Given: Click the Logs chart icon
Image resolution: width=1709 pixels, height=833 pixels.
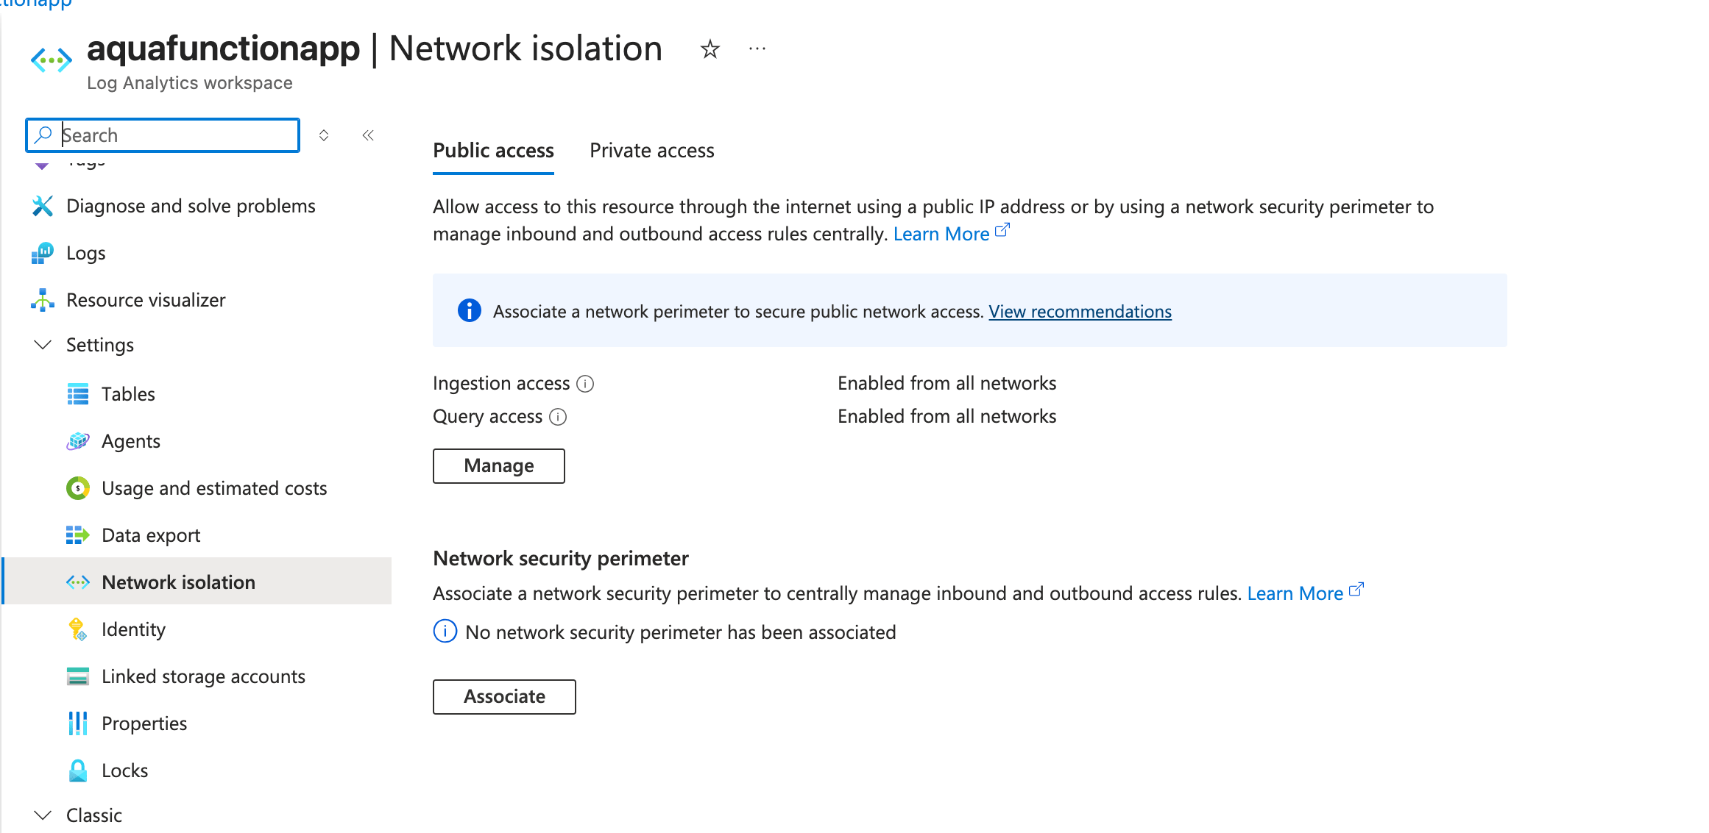Looking at the screenshot, I should [43, 253].
